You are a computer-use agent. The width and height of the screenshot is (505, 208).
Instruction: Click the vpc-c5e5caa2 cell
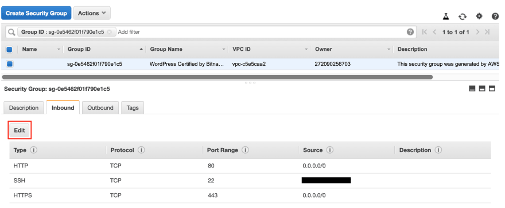249,64
